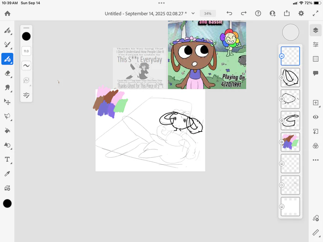This screenshot has height=242, width=323.
Task: Select the layer with the ear outline
Action: 290,77
